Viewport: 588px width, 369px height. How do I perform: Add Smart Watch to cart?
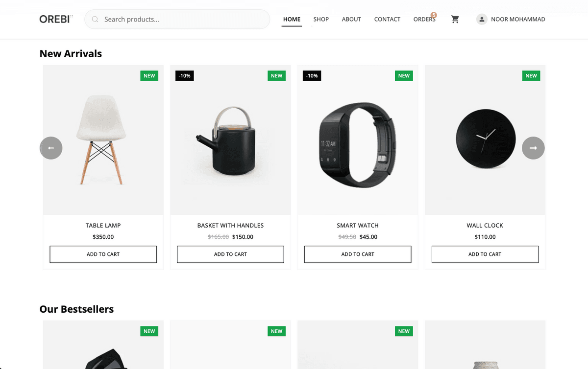click(358, 254)
